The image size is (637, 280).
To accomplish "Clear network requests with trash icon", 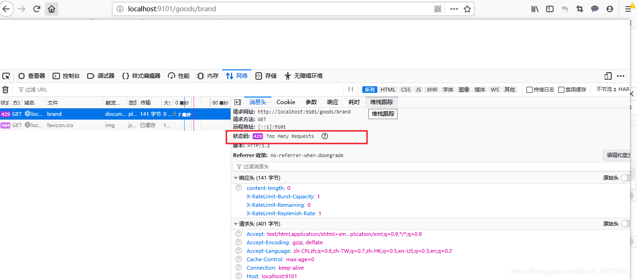I will pyautogui.click(x=6, y=90).
